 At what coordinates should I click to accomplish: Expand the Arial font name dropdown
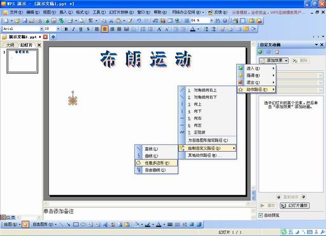coord(41,29)
